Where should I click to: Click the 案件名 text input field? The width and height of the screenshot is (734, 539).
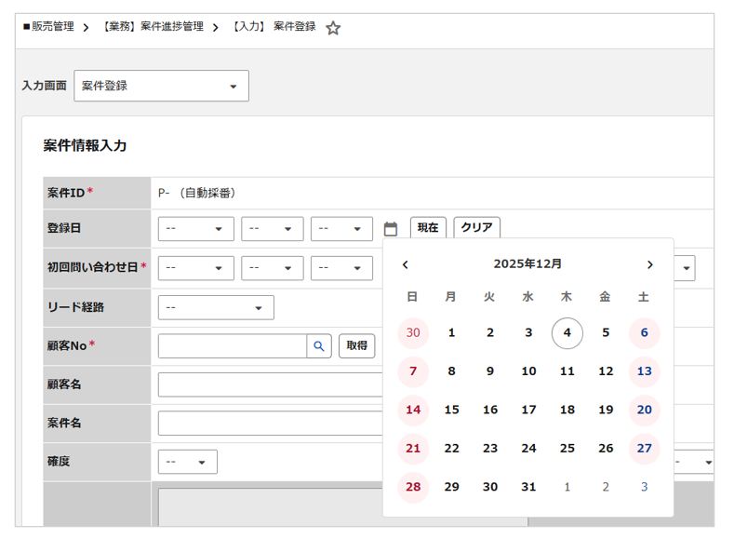[271, 424]
